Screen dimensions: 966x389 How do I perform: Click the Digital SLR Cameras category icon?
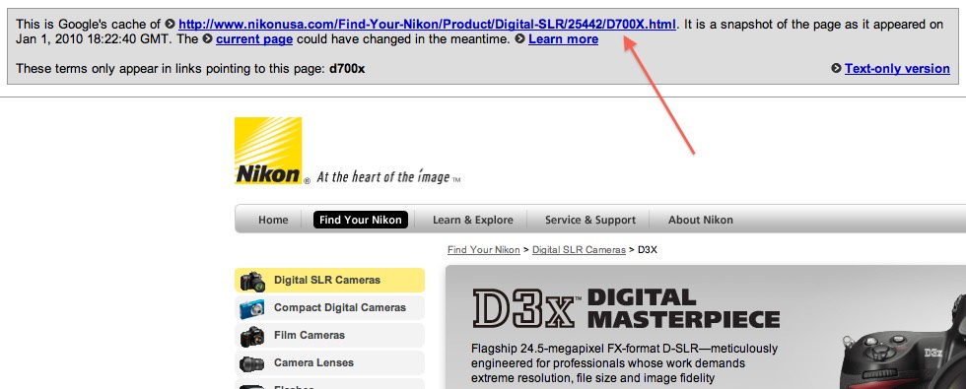pos(252,281)
